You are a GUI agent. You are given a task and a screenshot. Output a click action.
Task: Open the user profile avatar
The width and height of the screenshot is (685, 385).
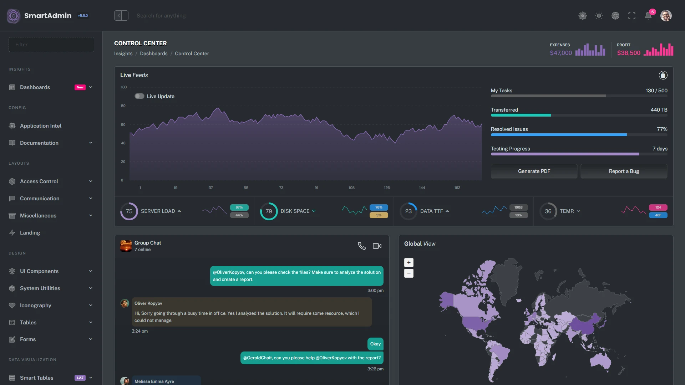[666, 16]
